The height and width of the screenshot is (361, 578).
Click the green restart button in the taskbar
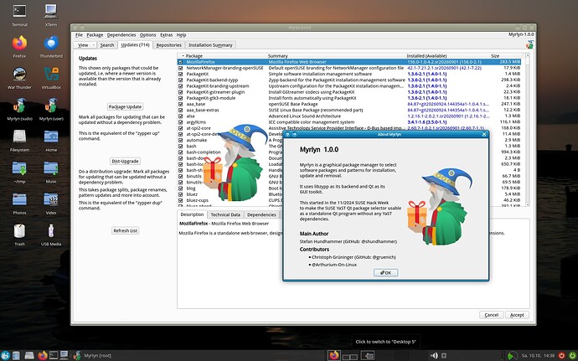click(x=572, y=355)
